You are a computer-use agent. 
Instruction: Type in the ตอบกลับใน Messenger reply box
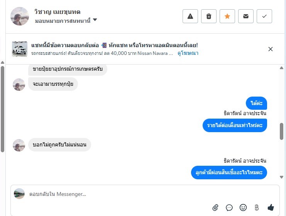point(116,194)
